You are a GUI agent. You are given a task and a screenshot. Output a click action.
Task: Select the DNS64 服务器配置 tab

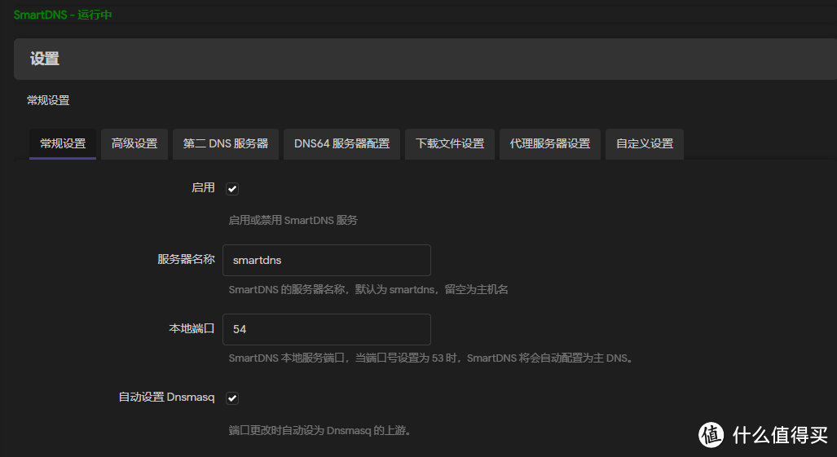(x=341, y=144)
